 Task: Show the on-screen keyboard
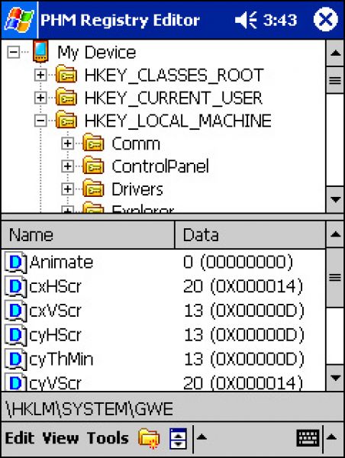(308, 438)
